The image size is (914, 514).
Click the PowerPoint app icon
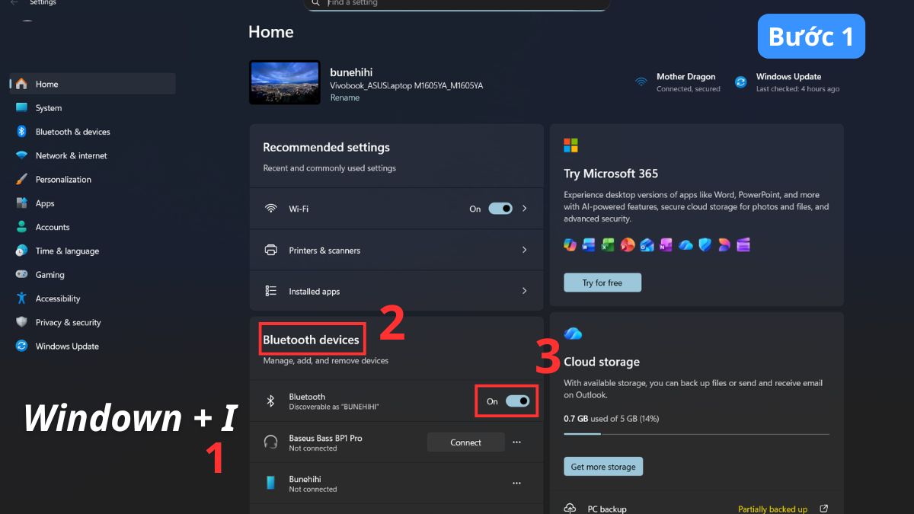coord(628,244)
